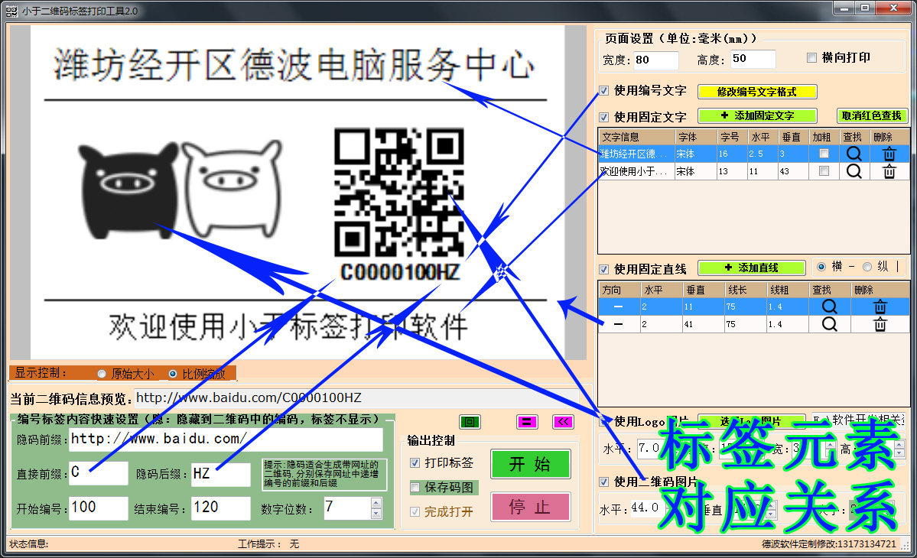Click the 添加固定文字 button
The image size is (917, 558).
pos(757,115)
